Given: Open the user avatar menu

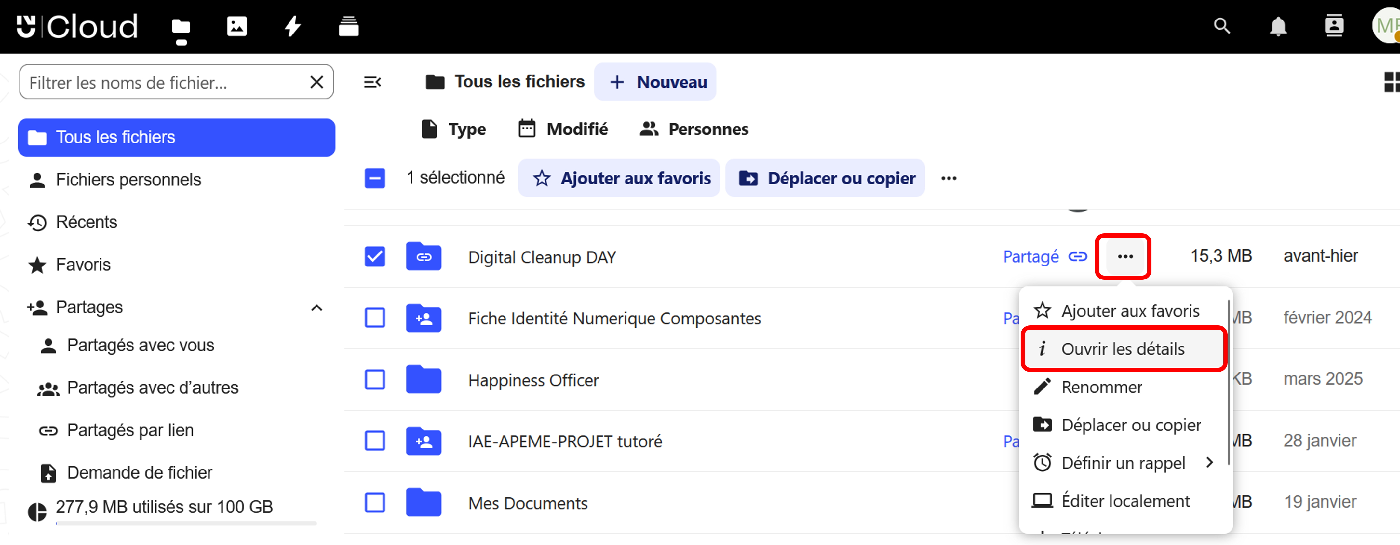Looking at the screenshot, I should [1387, 26].
